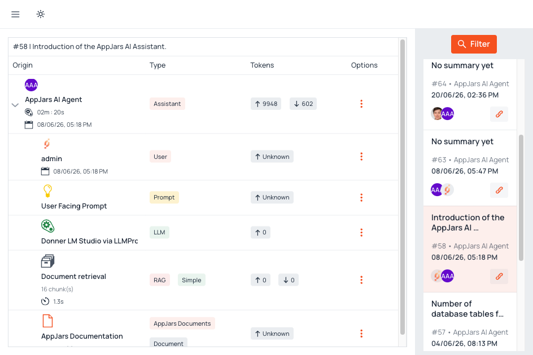Click the duration icon beside 02m : 20s
Screen dimensions: 533x355
pyautogui.click(x=29, y=112)
